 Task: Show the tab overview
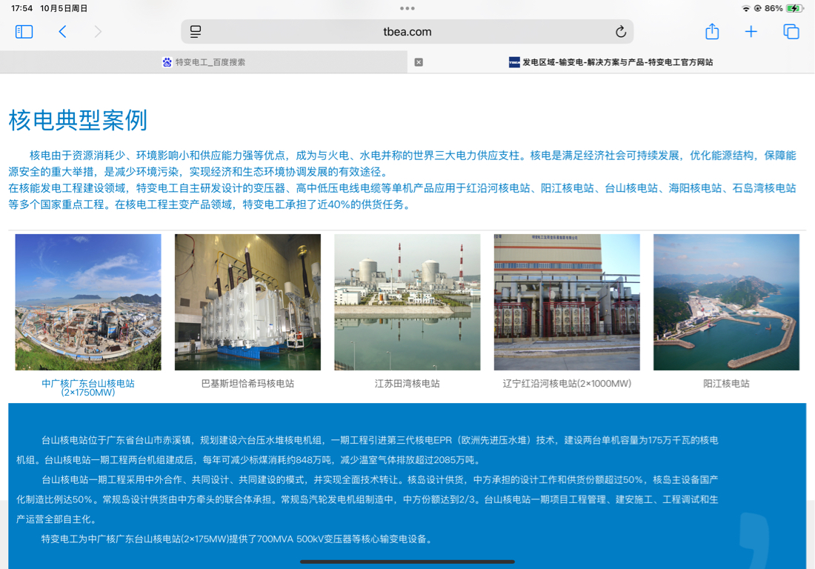791,32
